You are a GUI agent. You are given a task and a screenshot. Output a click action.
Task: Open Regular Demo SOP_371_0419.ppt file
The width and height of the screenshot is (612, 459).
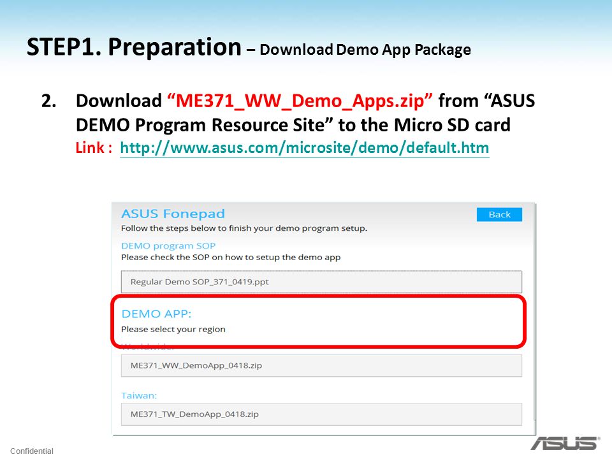point(321,282)
